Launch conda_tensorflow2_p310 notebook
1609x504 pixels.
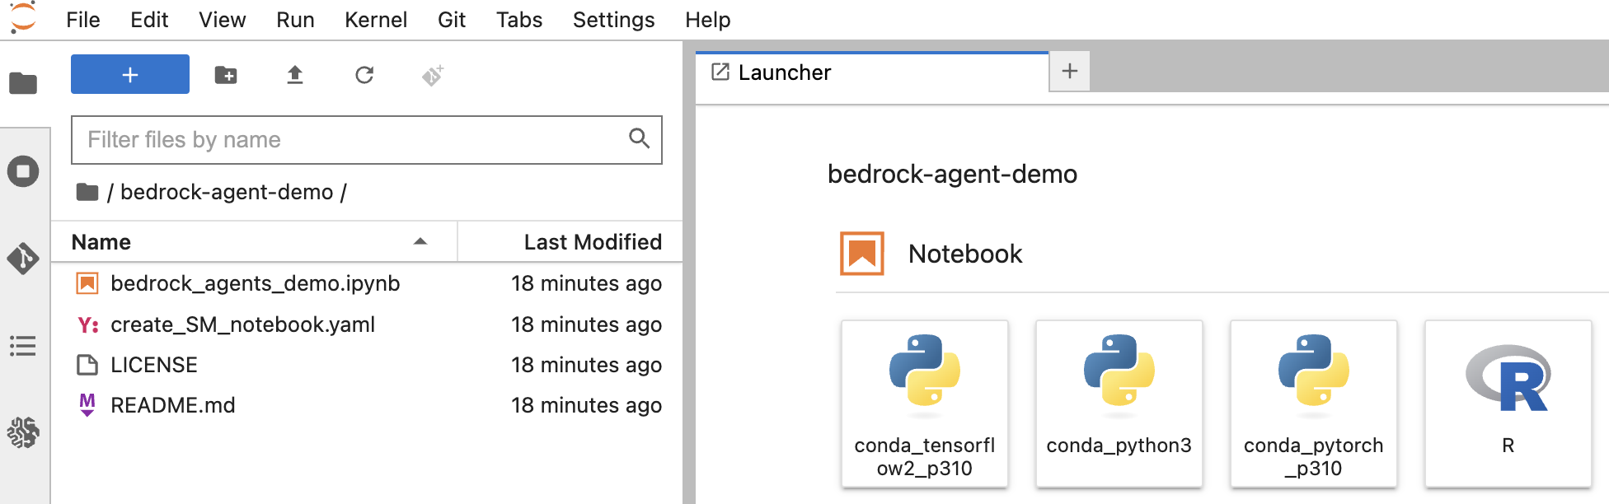(925, 404)
